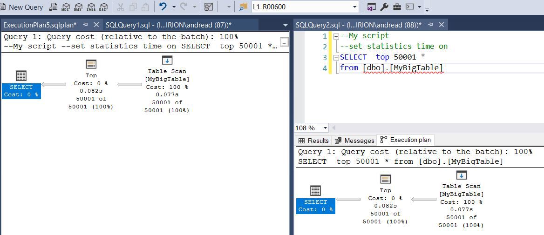Click the Query 1 cost text in left plan
This screenshot has width=544, height=235.
click(121, 37)
